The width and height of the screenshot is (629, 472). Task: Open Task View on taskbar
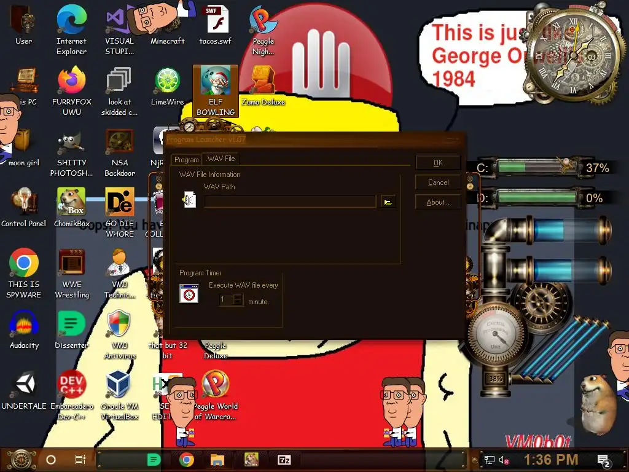[x=80, y=460]
